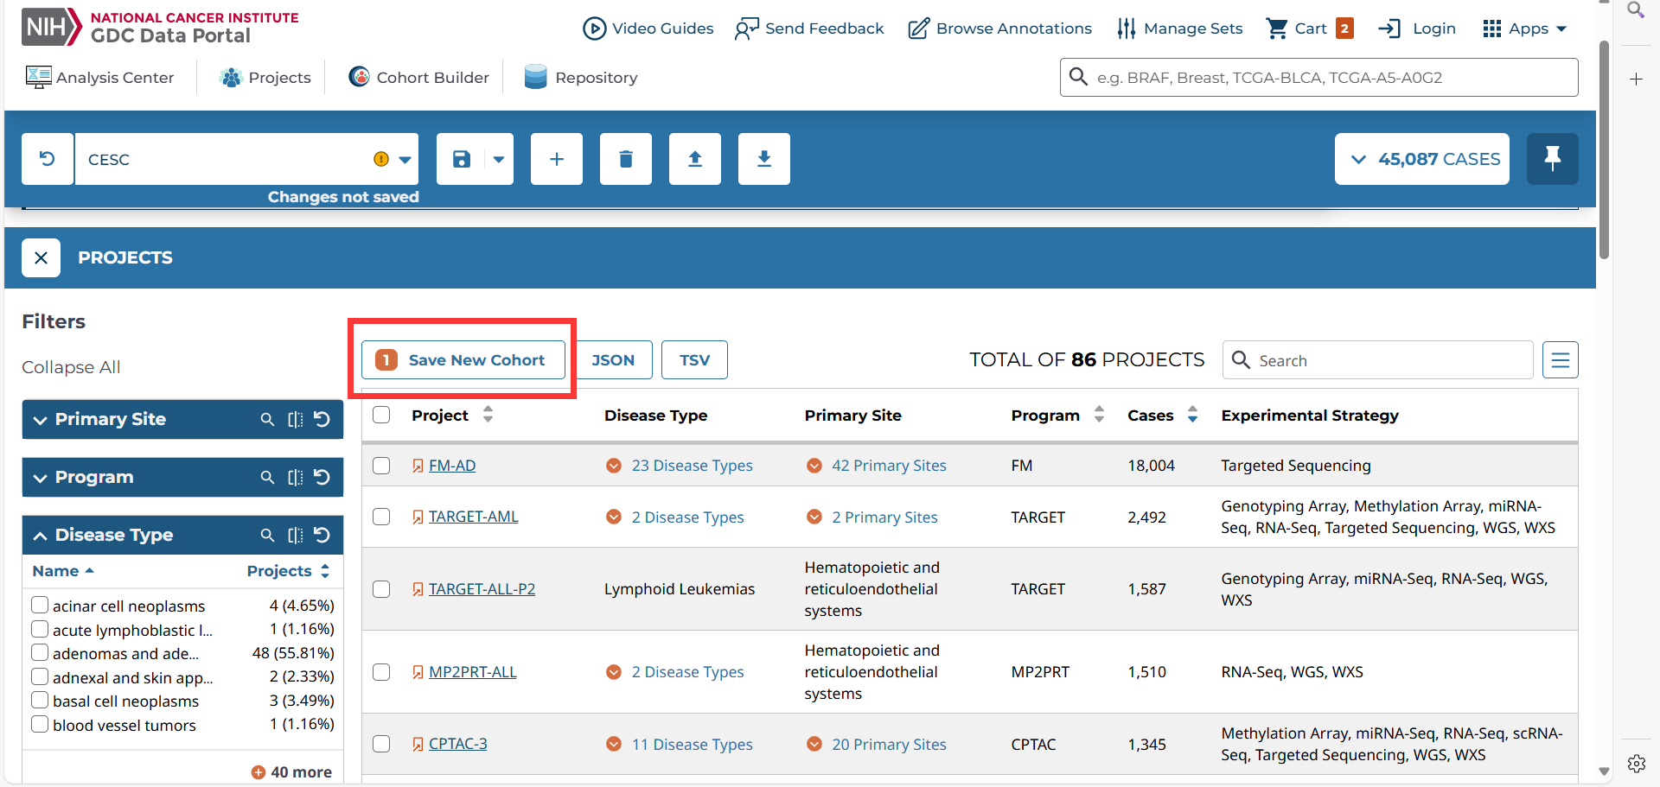Open Video Guides
1660x787 pixels.
[x=648, y=29]
